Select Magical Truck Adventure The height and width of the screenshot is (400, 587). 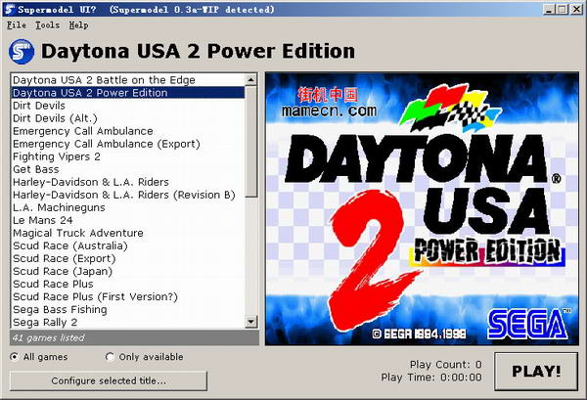(x=128, y=233)
